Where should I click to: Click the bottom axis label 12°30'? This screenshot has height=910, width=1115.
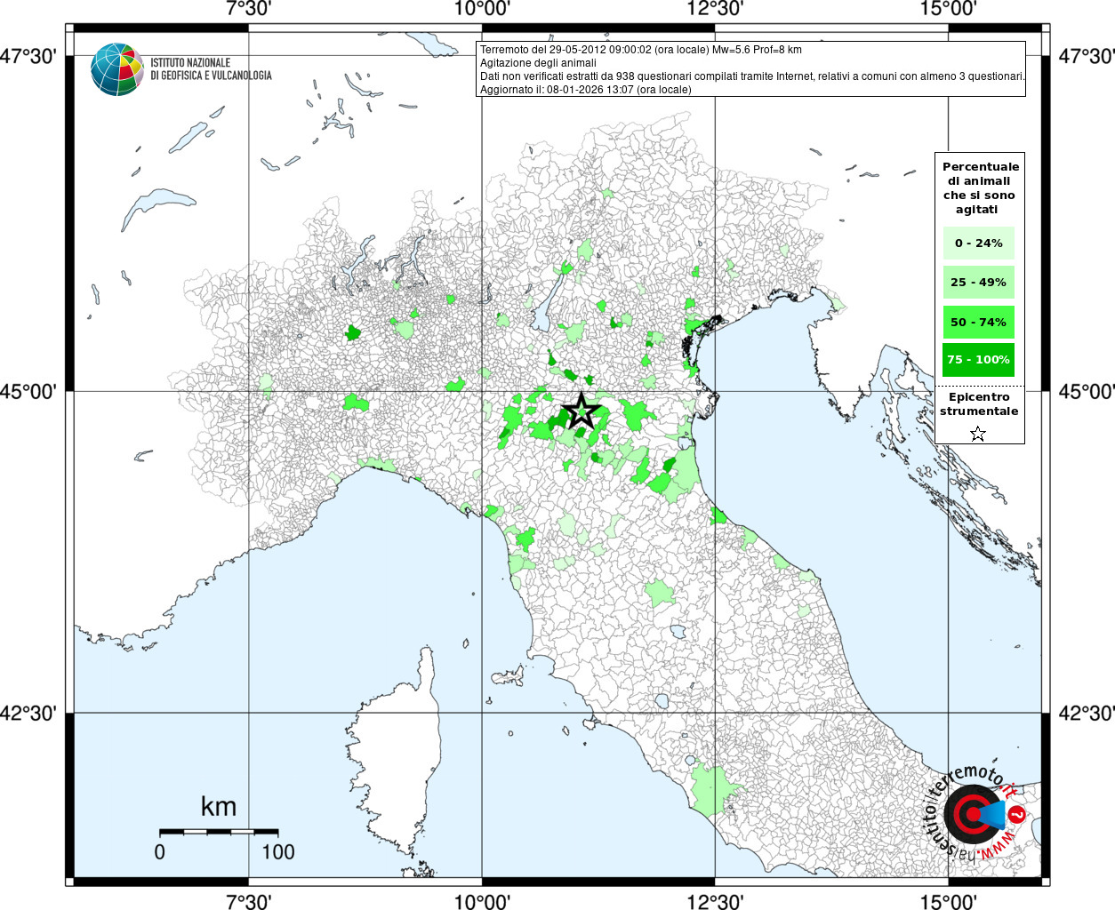716,901
